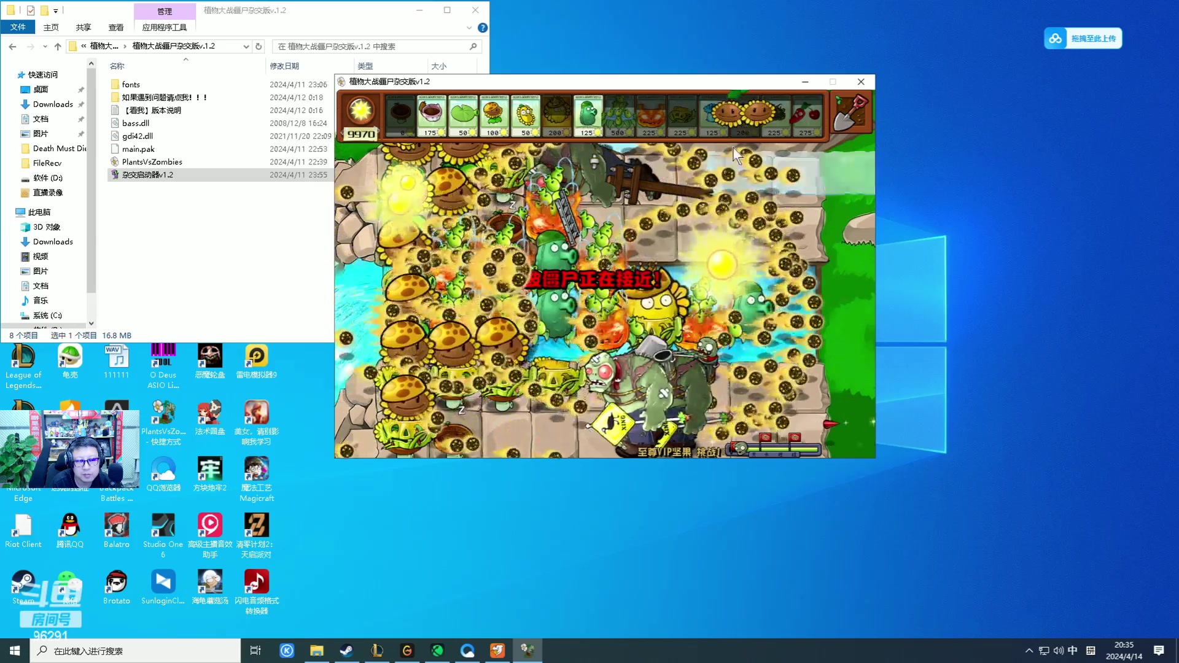Expand the address bar path dropdown

pos(246,47)
